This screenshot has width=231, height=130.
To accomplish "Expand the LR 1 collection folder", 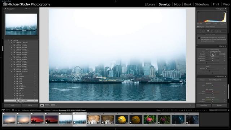I will tap(14, 74).
